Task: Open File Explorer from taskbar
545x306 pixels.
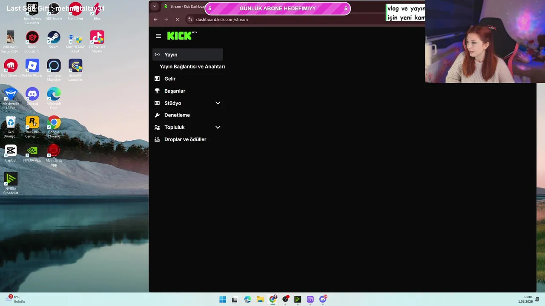Action: point(260,299)
